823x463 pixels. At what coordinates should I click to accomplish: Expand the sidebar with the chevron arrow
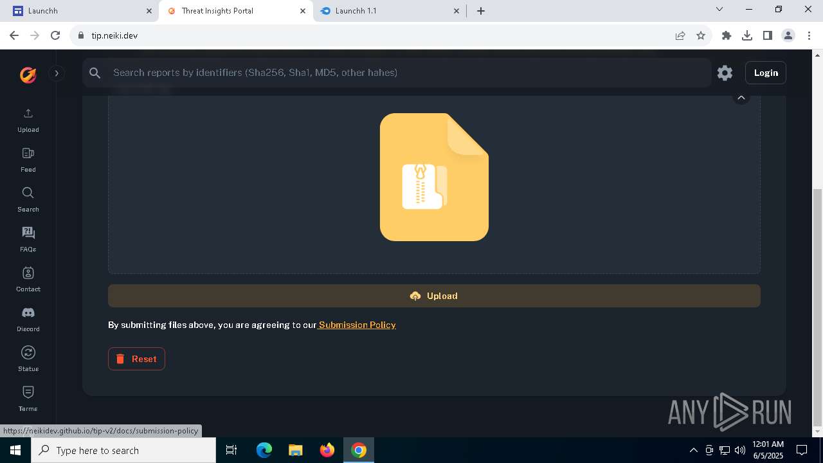click(57, 73)
